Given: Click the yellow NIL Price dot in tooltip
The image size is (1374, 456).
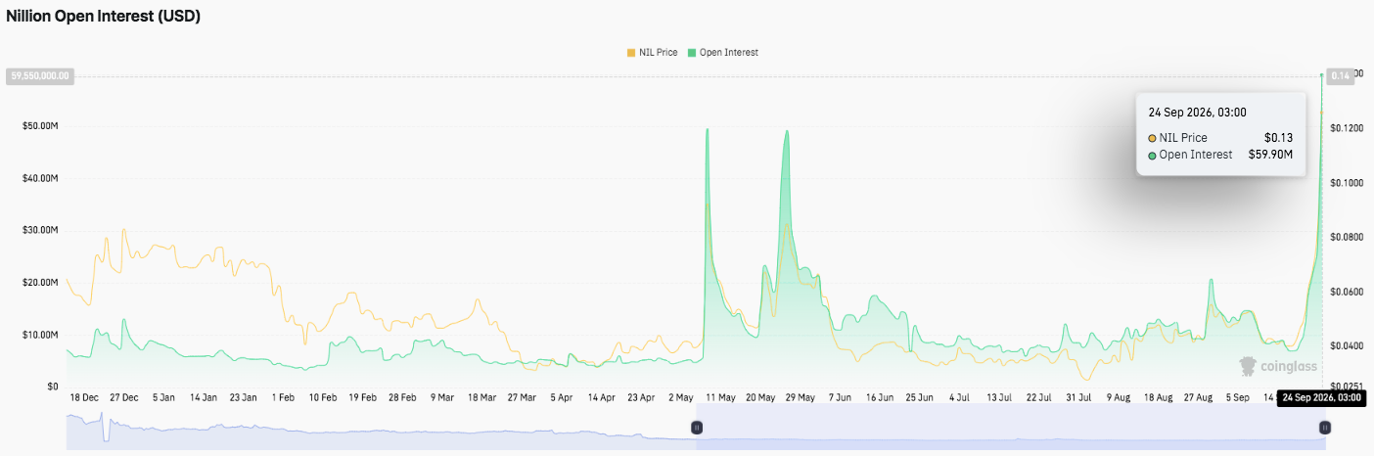Looking at the screenshot, I should [1153, 138].
